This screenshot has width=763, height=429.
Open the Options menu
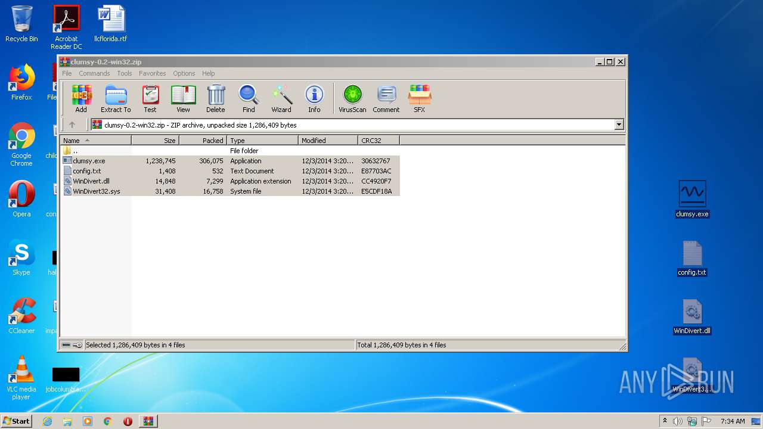(184, 73)
